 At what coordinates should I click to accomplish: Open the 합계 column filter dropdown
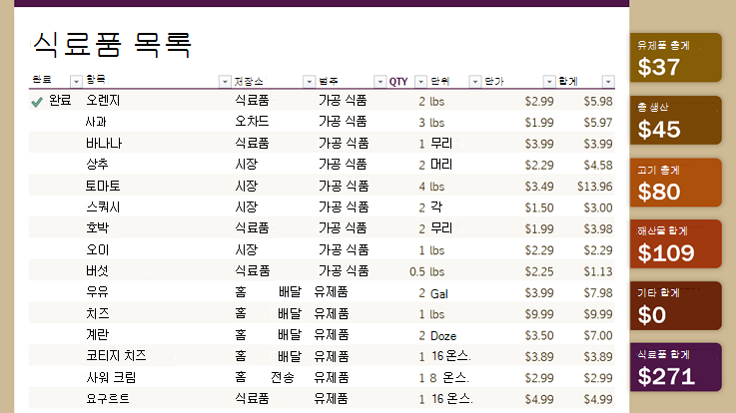[x=608, y=82]
